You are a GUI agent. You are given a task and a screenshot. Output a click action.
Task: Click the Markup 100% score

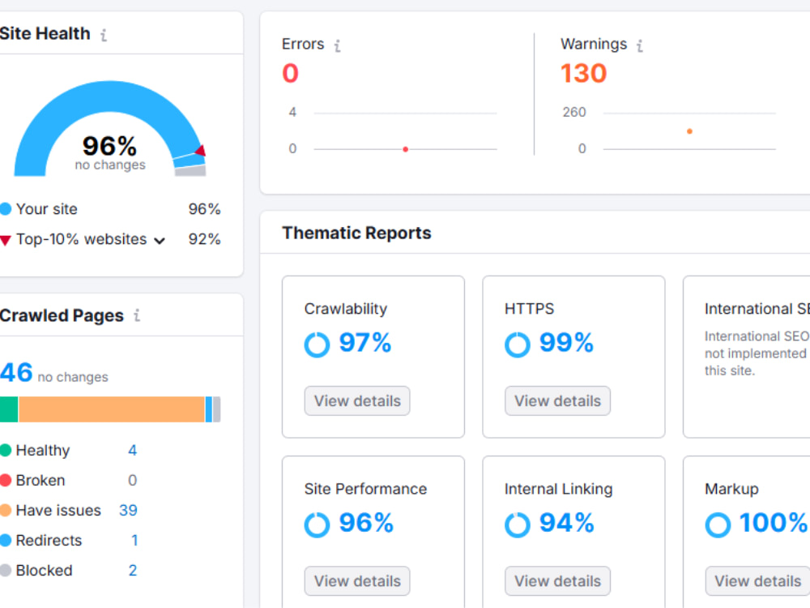click(774, 523)
